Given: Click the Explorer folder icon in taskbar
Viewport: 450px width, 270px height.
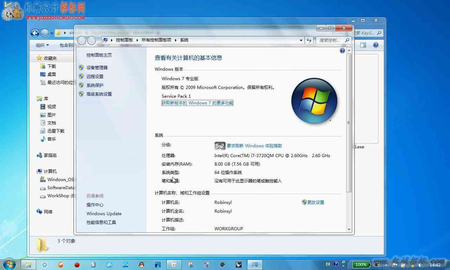Looking at the screenshot, I should [x=28, y=264].
